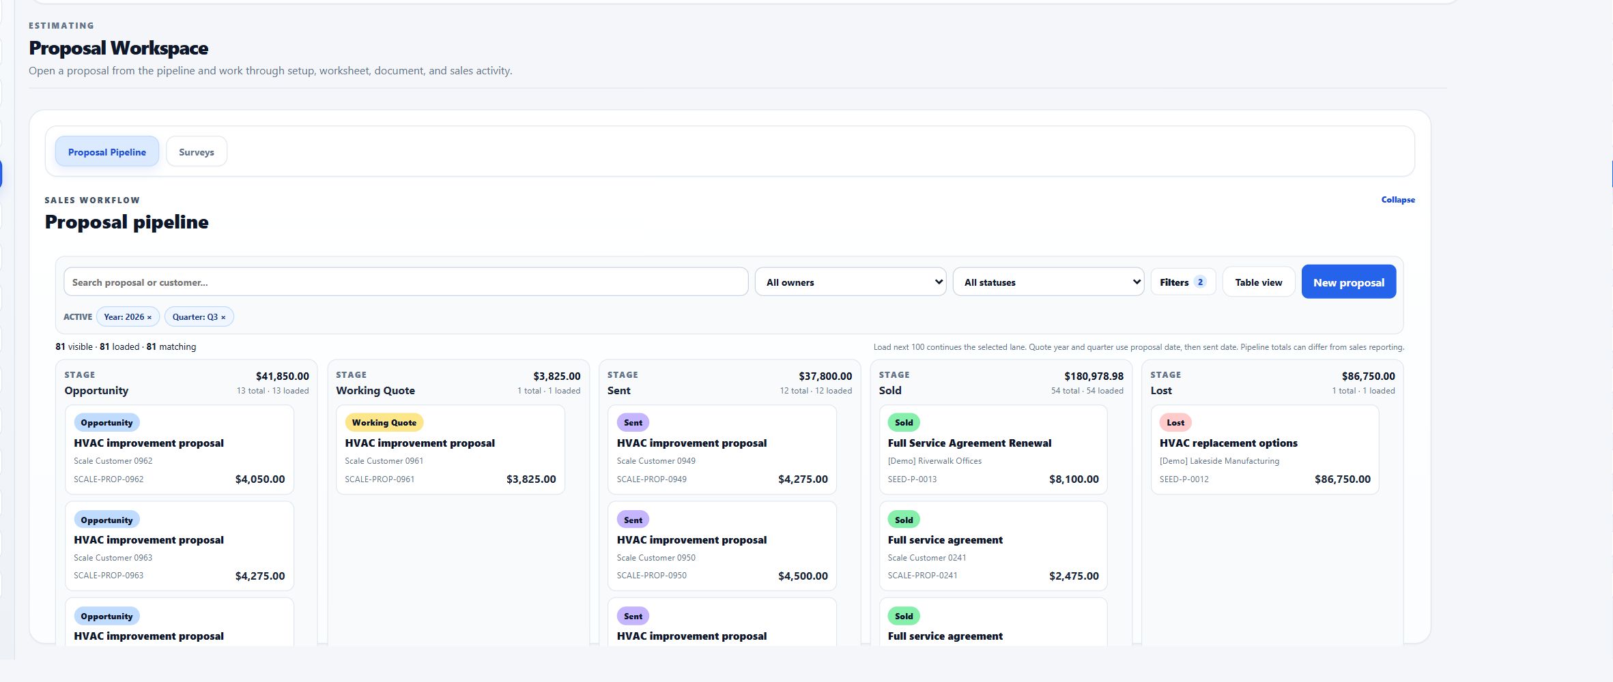Viewport: 1613px width, 682px height.
Task: Open Sold card SCALE-PROP-0241
Action: (x=993, y=546)
